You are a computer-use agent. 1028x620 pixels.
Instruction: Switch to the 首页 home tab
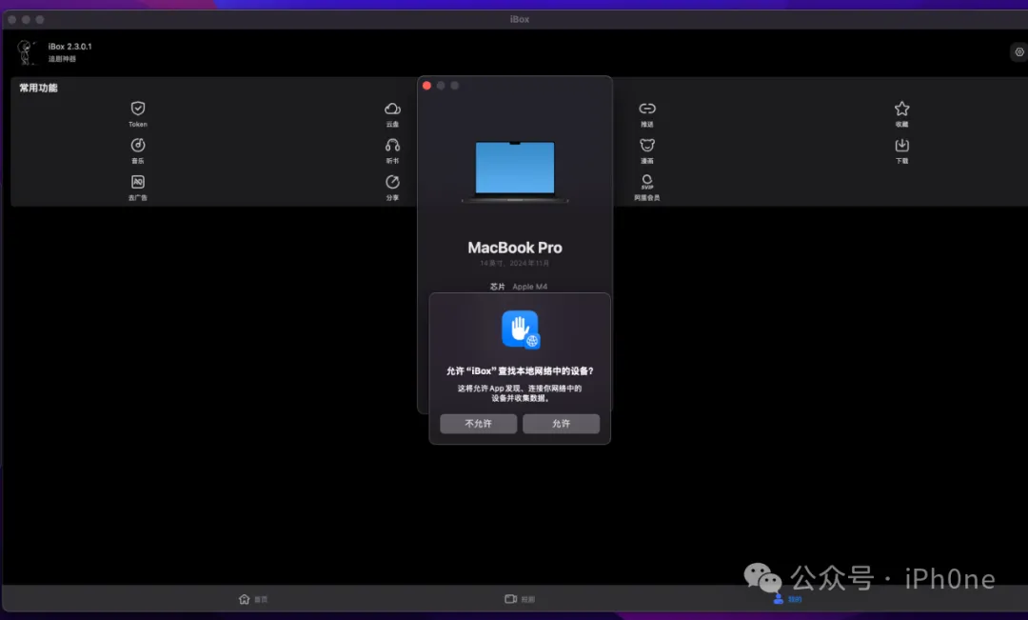click(253, 599)
